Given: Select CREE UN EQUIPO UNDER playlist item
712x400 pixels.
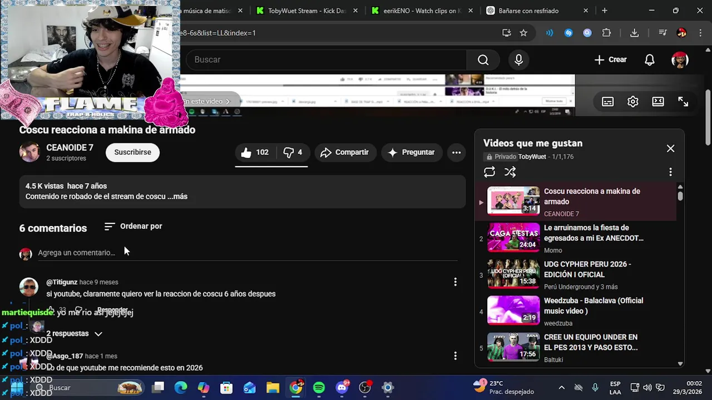Looking at the screenshot, I should pyautogui.click(x=576, y=348).
